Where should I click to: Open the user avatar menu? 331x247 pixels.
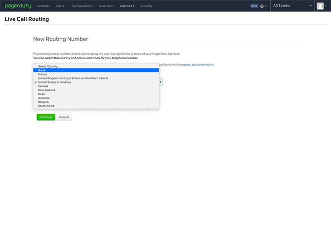[x=320, y=6]
